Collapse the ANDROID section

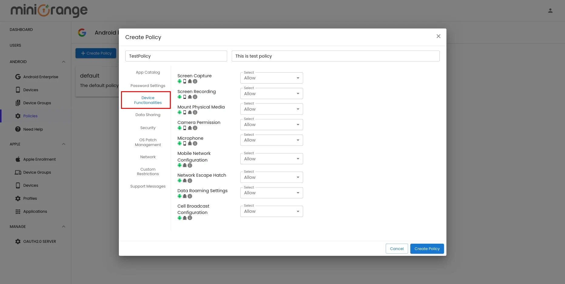[x=63, y=62]
